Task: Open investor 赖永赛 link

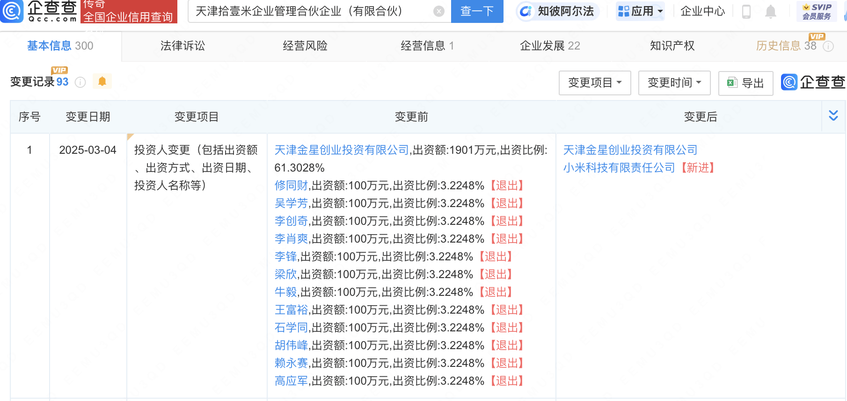Action: coord(291,363)
